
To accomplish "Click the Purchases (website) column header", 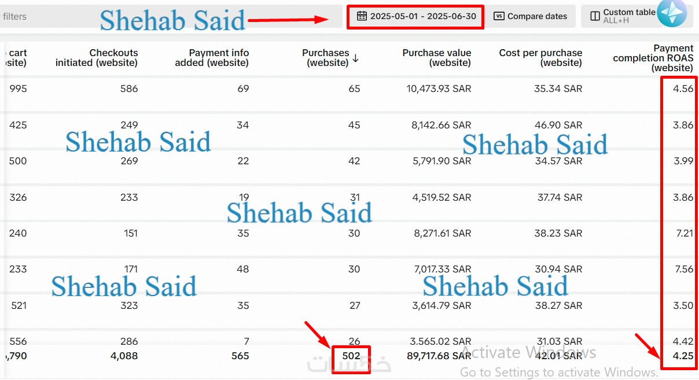I will pyautogui.click(x=325, y=57).
